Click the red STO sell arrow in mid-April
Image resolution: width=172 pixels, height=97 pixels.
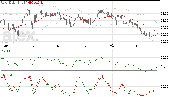pos(102,76)
